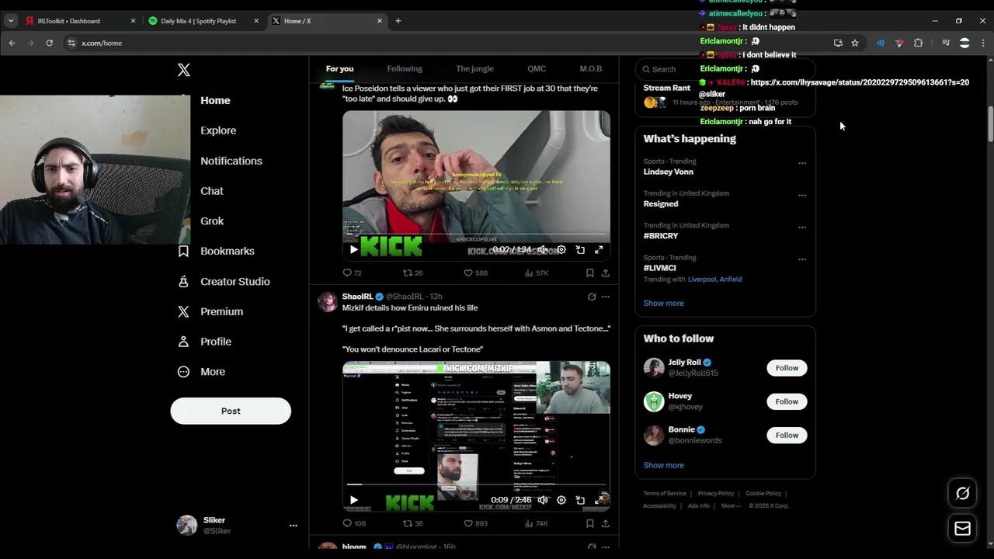Like the Ice Poseidon post (588)
994x559 pixels.
[475, 273]
